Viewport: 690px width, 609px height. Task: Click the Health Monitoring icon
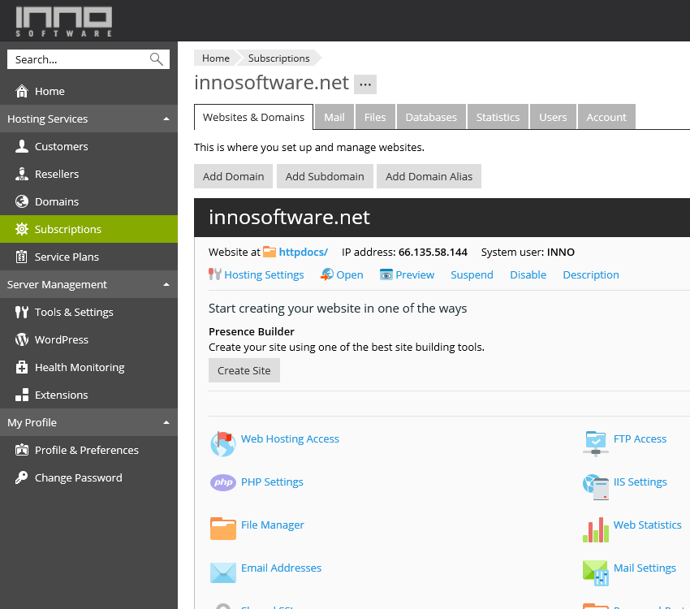[22, 367]
